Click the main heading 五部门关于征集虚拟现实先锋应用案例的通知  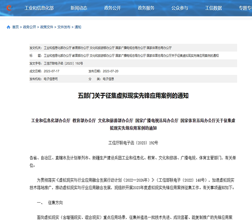pos(134,96)
